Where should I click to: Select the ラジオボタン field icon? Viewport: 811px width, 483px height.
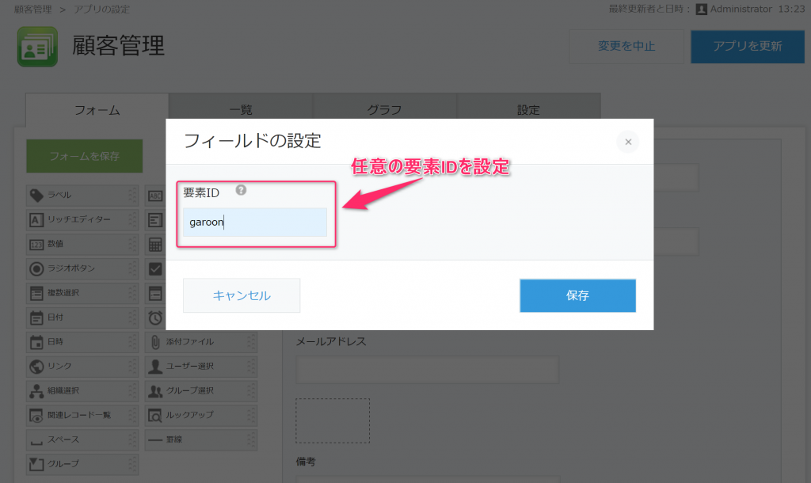(x=36, y=268)
